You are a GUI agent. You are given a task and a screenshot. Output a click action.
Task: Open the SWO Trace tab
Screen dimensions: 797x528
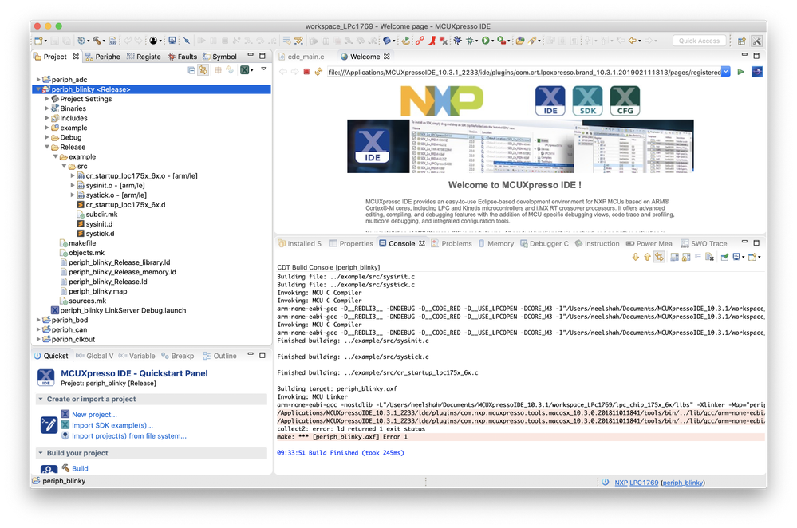(704, 244)
